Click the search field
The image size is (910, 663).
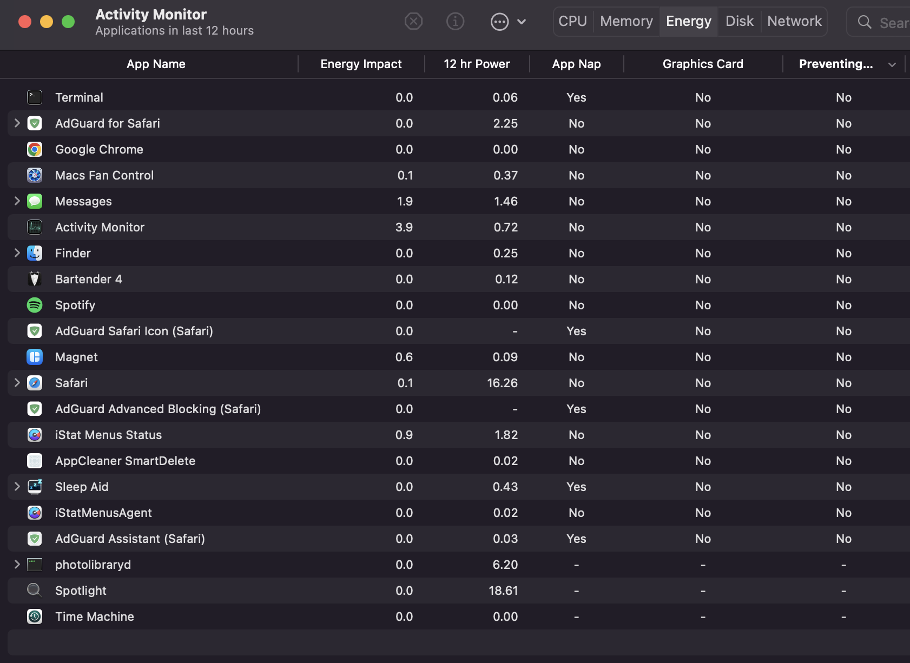tap(879, 22)
